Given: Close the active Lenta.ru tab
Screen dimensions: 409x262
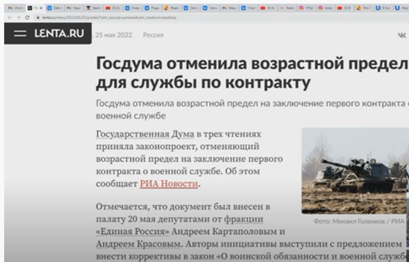Looking at the screenshot, I should [41, 8].
